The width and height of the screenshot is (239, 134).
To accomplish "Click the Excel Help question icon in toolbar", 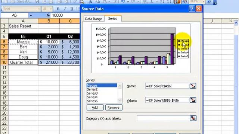I will (x=209, y=1).
